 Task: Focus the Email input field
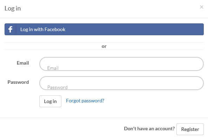(121, 64)
